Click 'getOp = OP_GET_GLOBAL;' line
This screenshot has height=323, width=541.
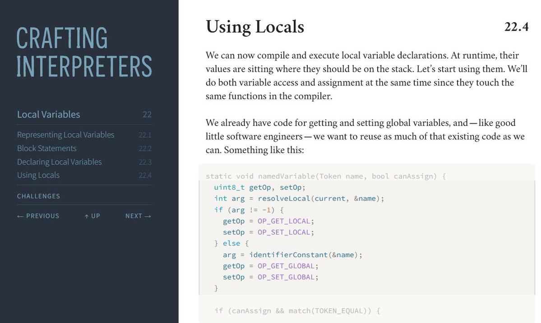[x=271, y=266]
